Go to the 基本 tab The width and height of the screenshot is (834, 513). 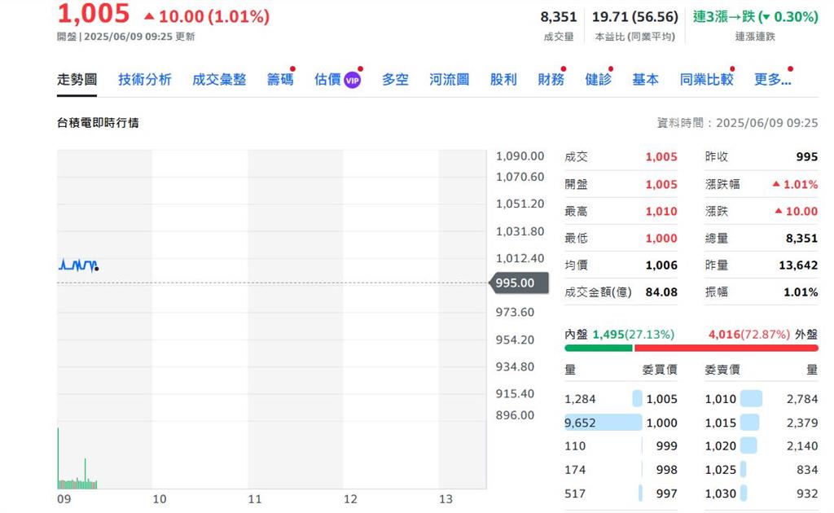tap(646, 80)
